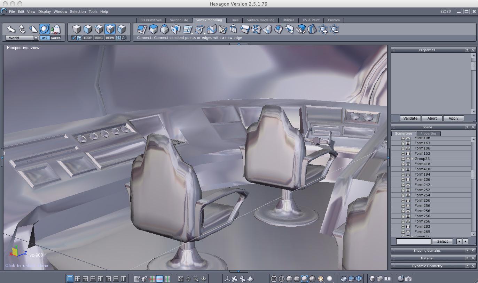The width and height of the screenshot is (478, 283).
Task: Select the first Vertex modeling tool icon
Action: pyautogui.click(x=142, y=29)
